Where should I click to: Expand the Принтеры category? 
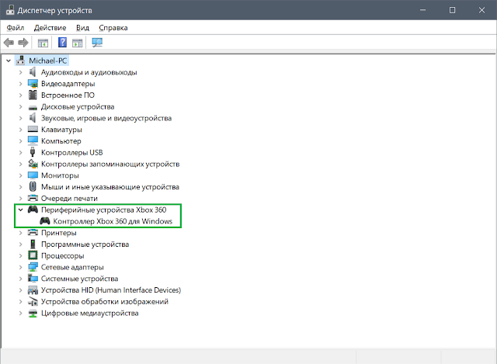click(x=21, y=233)
